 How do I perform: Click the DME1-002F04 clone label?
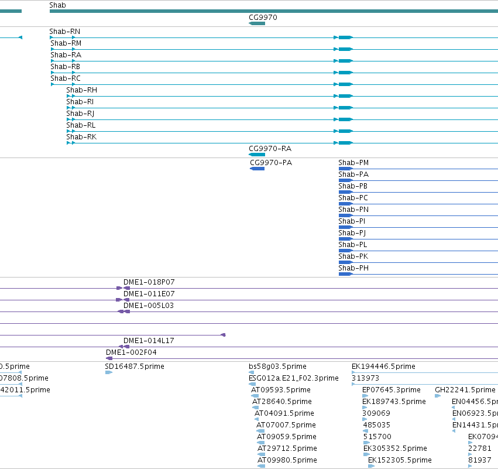click(x=131, y=352)
